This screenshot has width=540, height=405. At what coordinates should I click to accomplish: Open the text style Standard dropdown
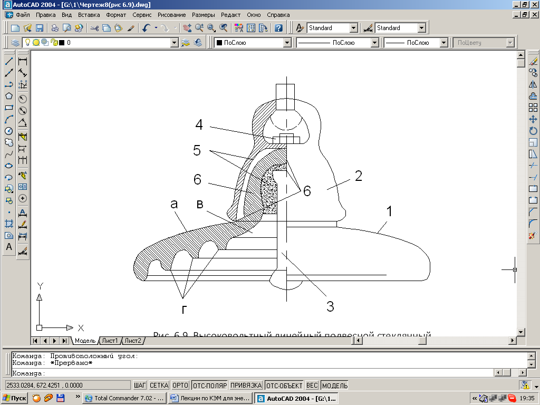tap(354, 28)
